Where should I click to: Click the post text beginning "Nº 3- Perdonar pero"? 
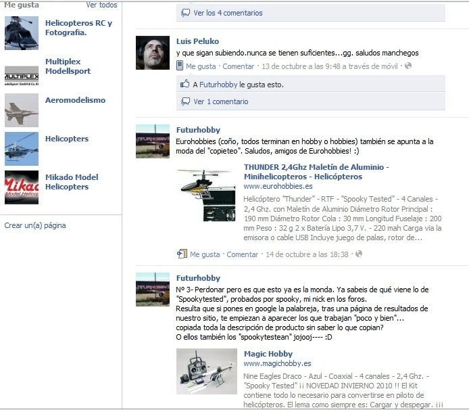pyautogui.click(x=302, y=313)
